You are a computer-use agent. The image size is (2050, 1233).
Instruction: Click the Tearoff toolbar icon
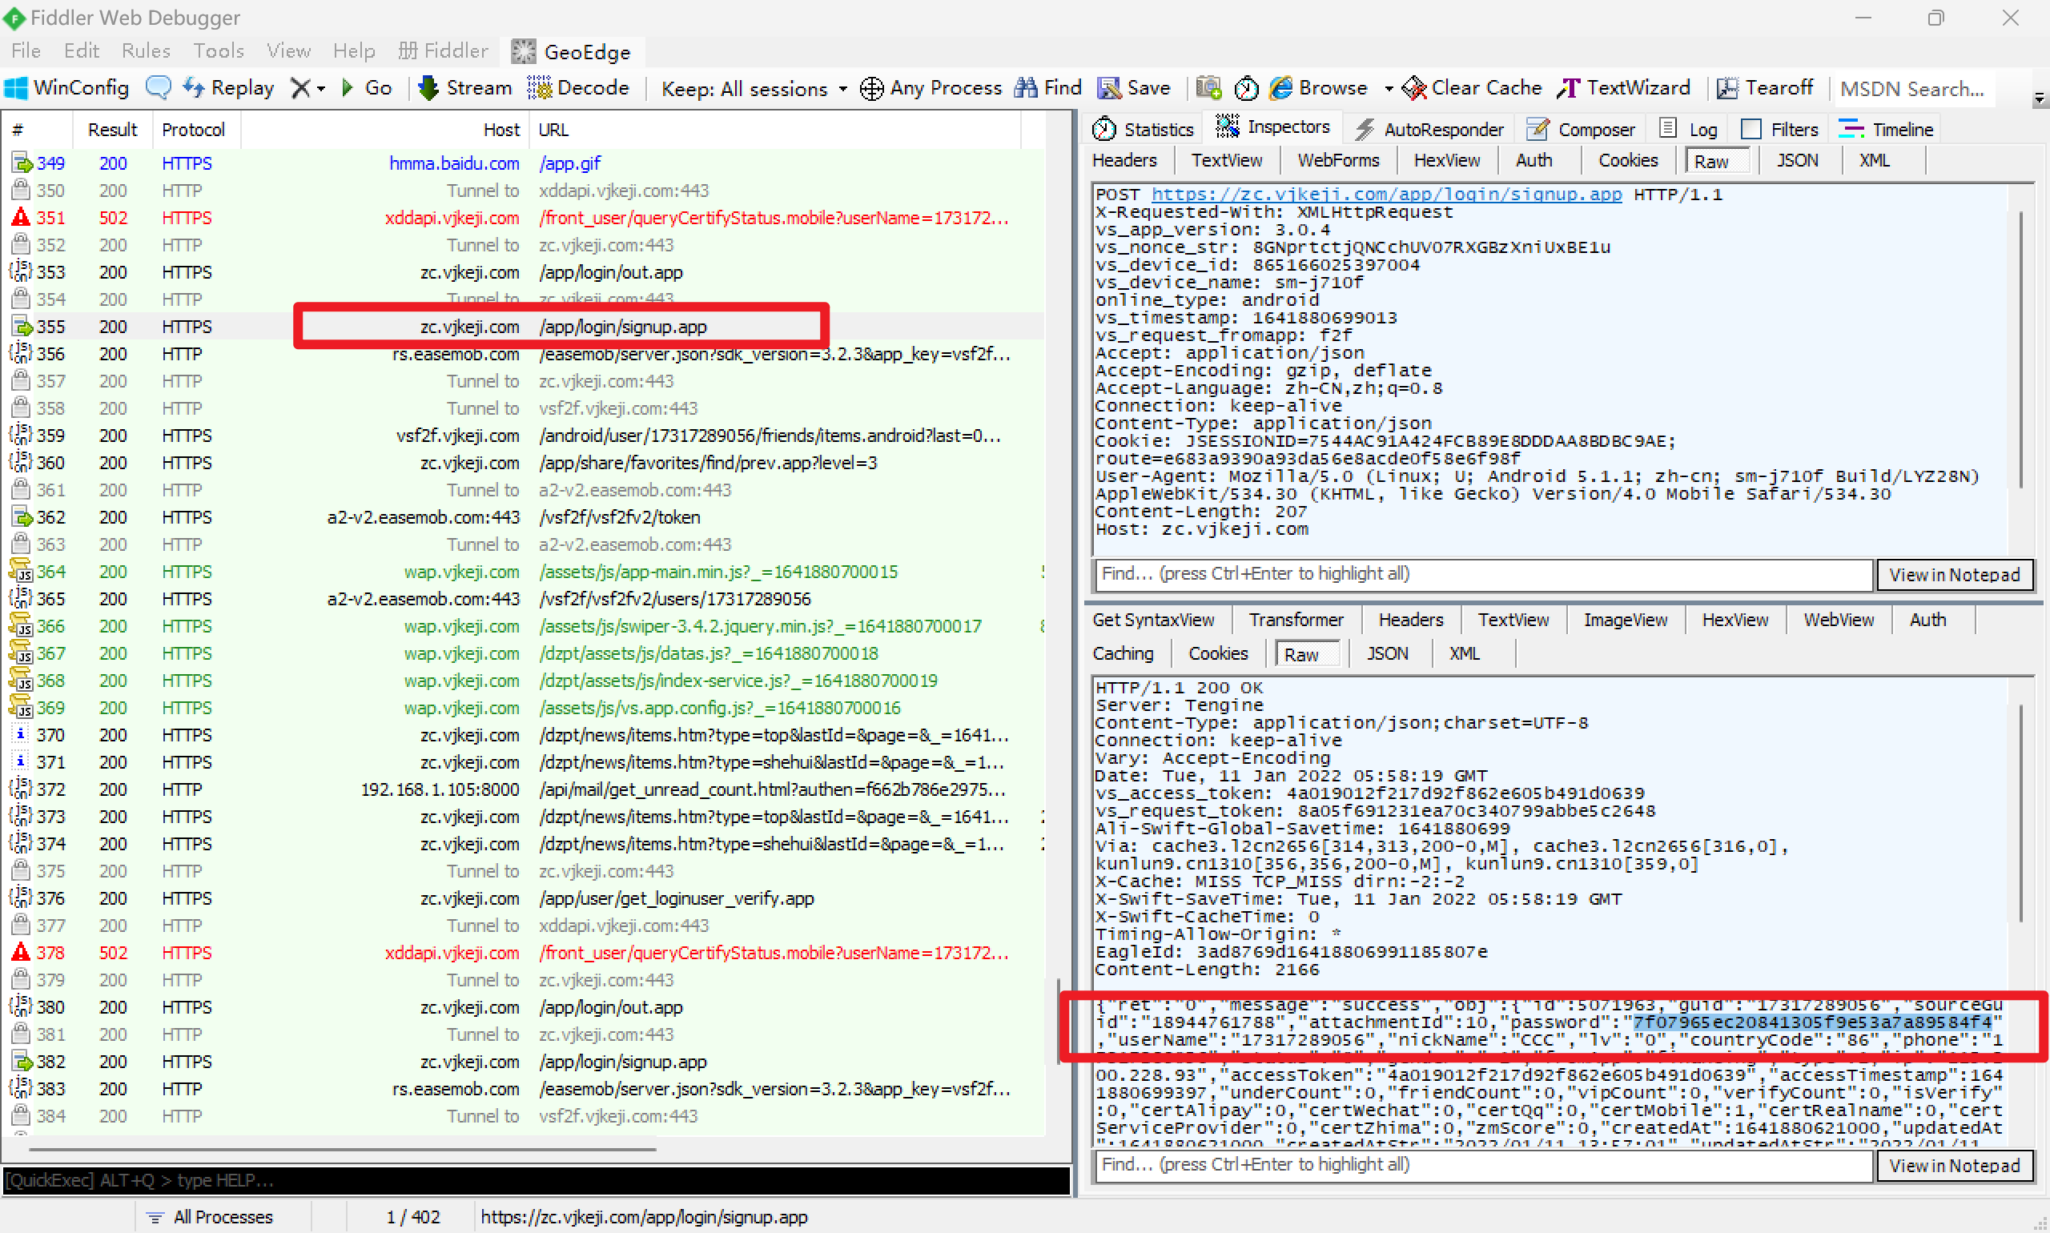(1727, 87)
